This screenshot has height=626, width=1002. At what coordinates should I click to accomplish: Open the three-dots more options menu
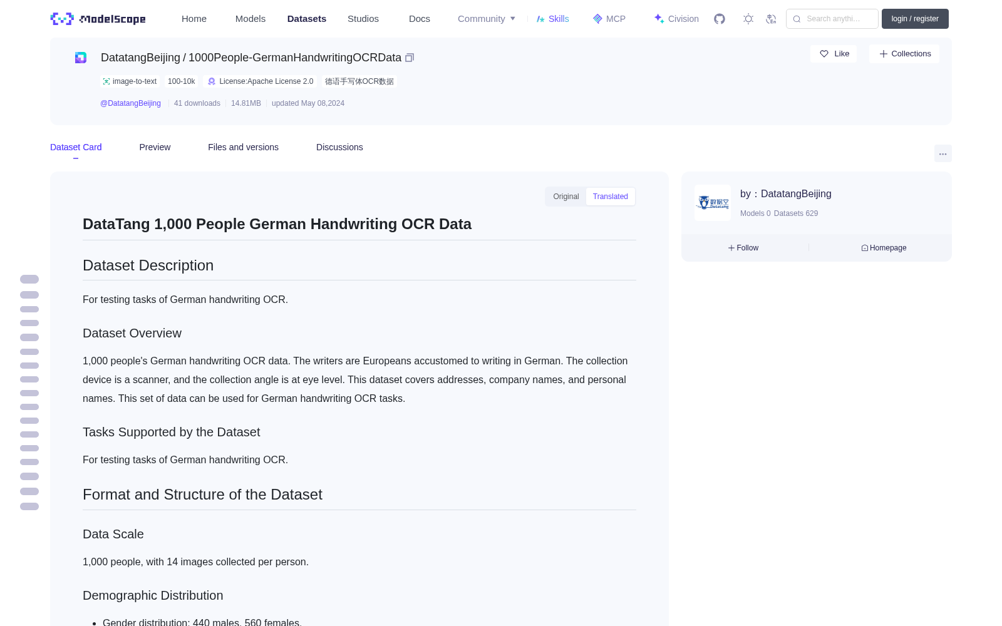tap(943, 153)
